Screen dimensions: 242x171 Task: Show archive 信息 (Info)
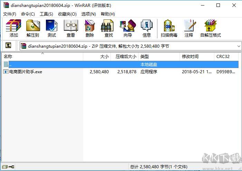147,28
